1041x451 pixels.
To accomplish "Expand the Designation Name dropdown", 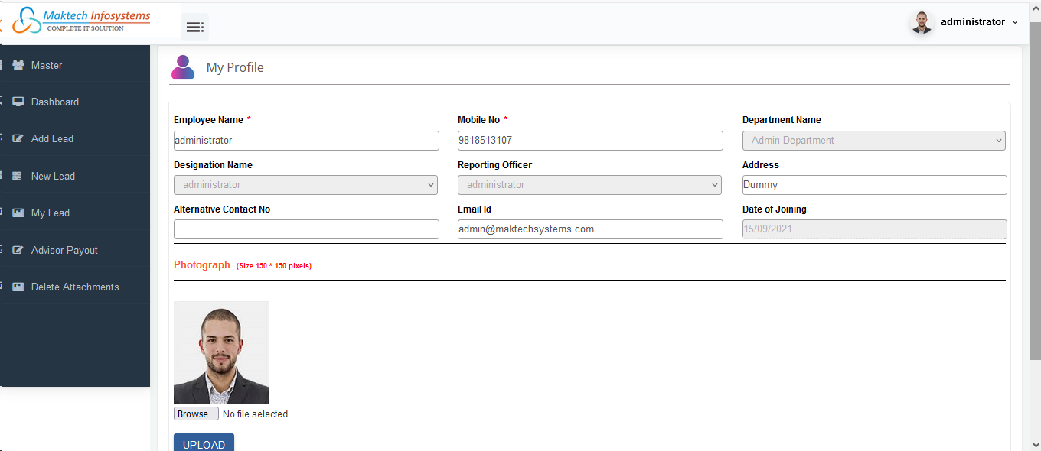I will click(305, 185).
